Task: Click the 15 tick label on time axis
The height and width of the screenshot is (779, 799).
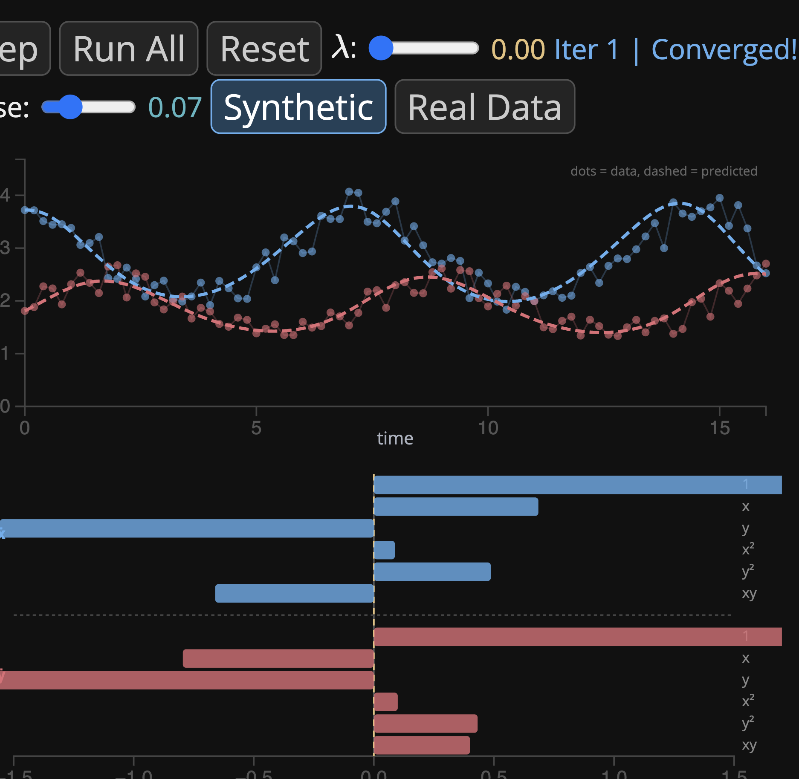Action: (x=720, y=428)
